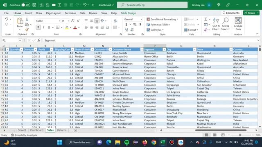
Task: Switch to the Data tab
Action: pos(82,13)
